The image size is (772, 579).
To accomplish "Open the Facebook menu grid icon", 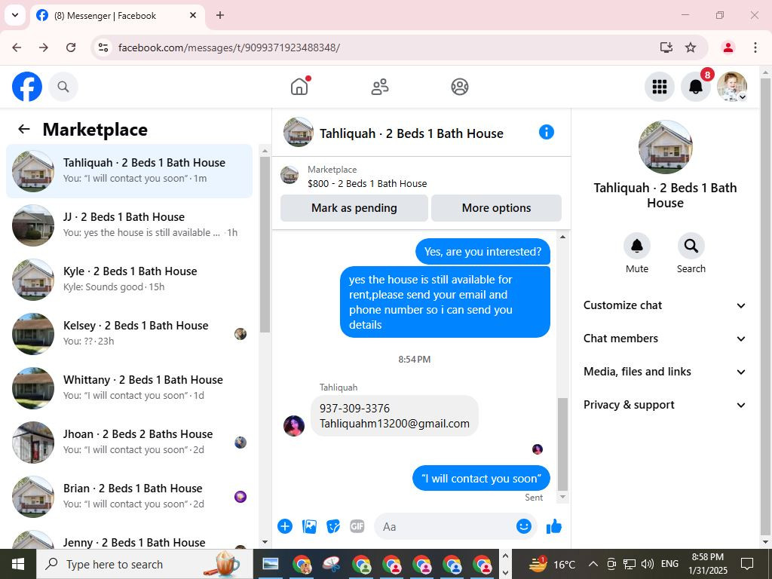I will click(x=659, y=87).
